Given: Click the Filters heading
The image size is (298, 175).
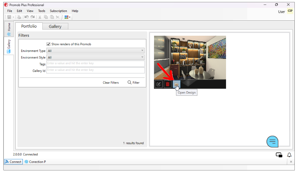Looking at the screenshot, I should [24, 35].
